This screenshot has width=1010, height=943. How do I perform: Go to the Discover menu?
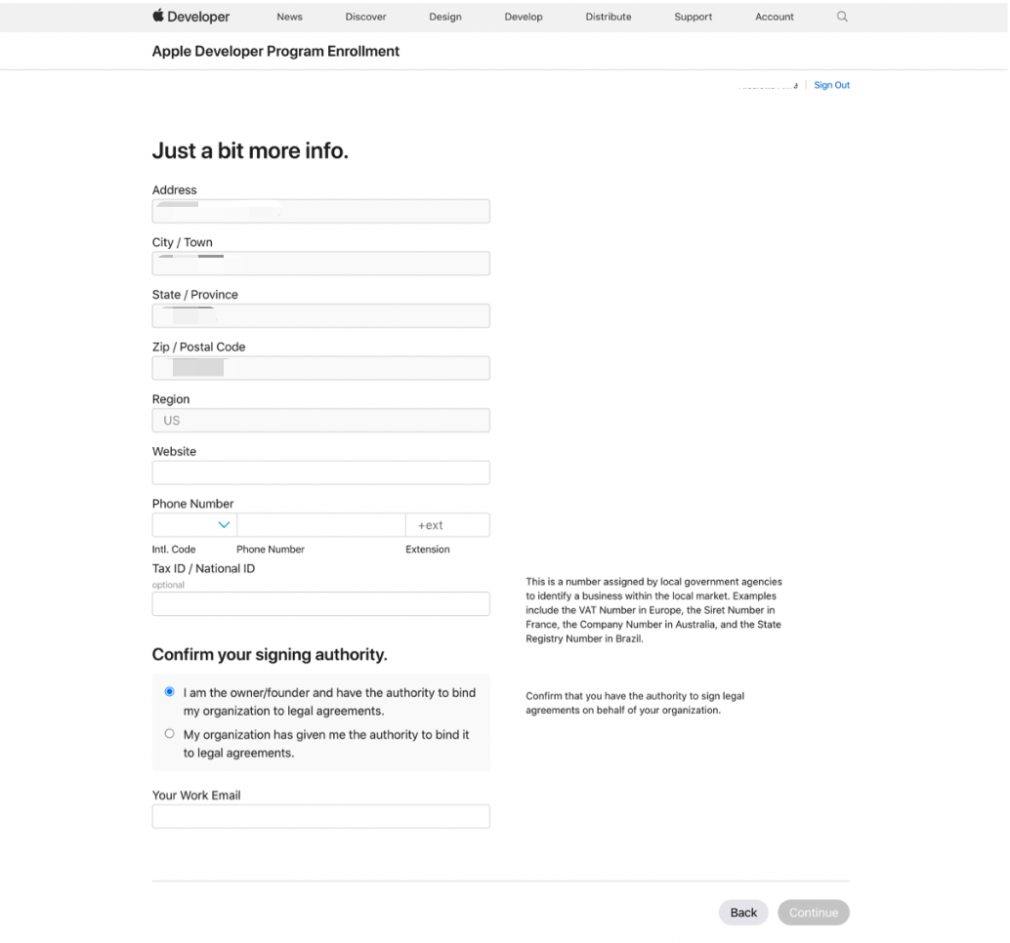point(365,17)
